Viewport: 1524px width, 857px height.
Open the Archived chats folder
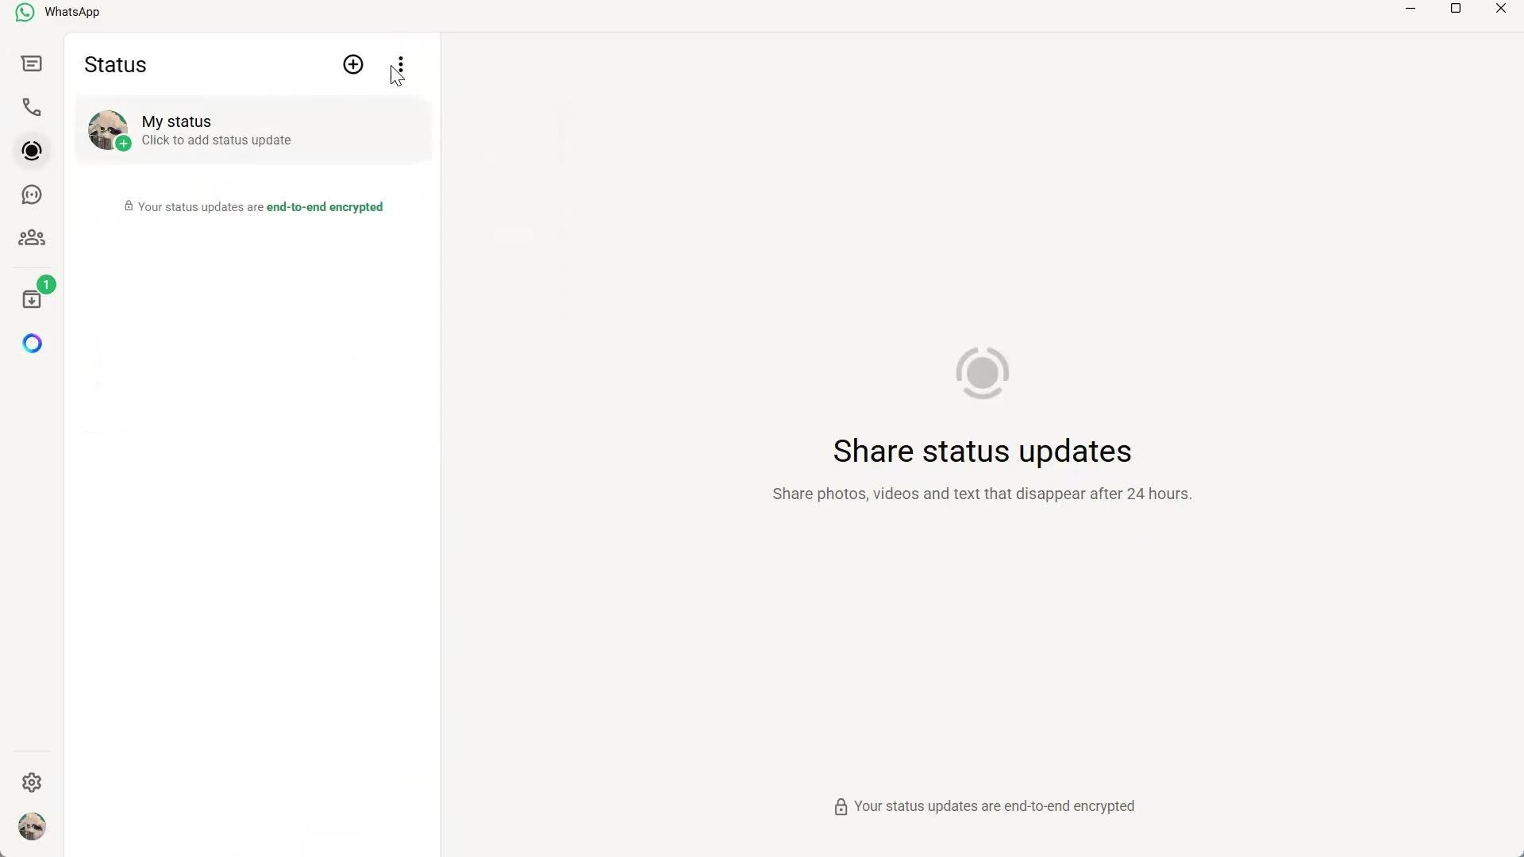[32, 299]
